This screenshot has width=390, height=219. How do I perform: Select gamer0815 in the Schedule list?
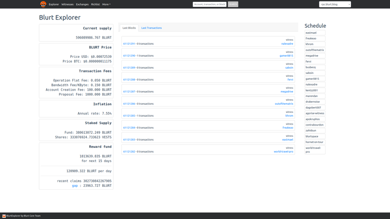pyautogui.click(x=315, y=79)
